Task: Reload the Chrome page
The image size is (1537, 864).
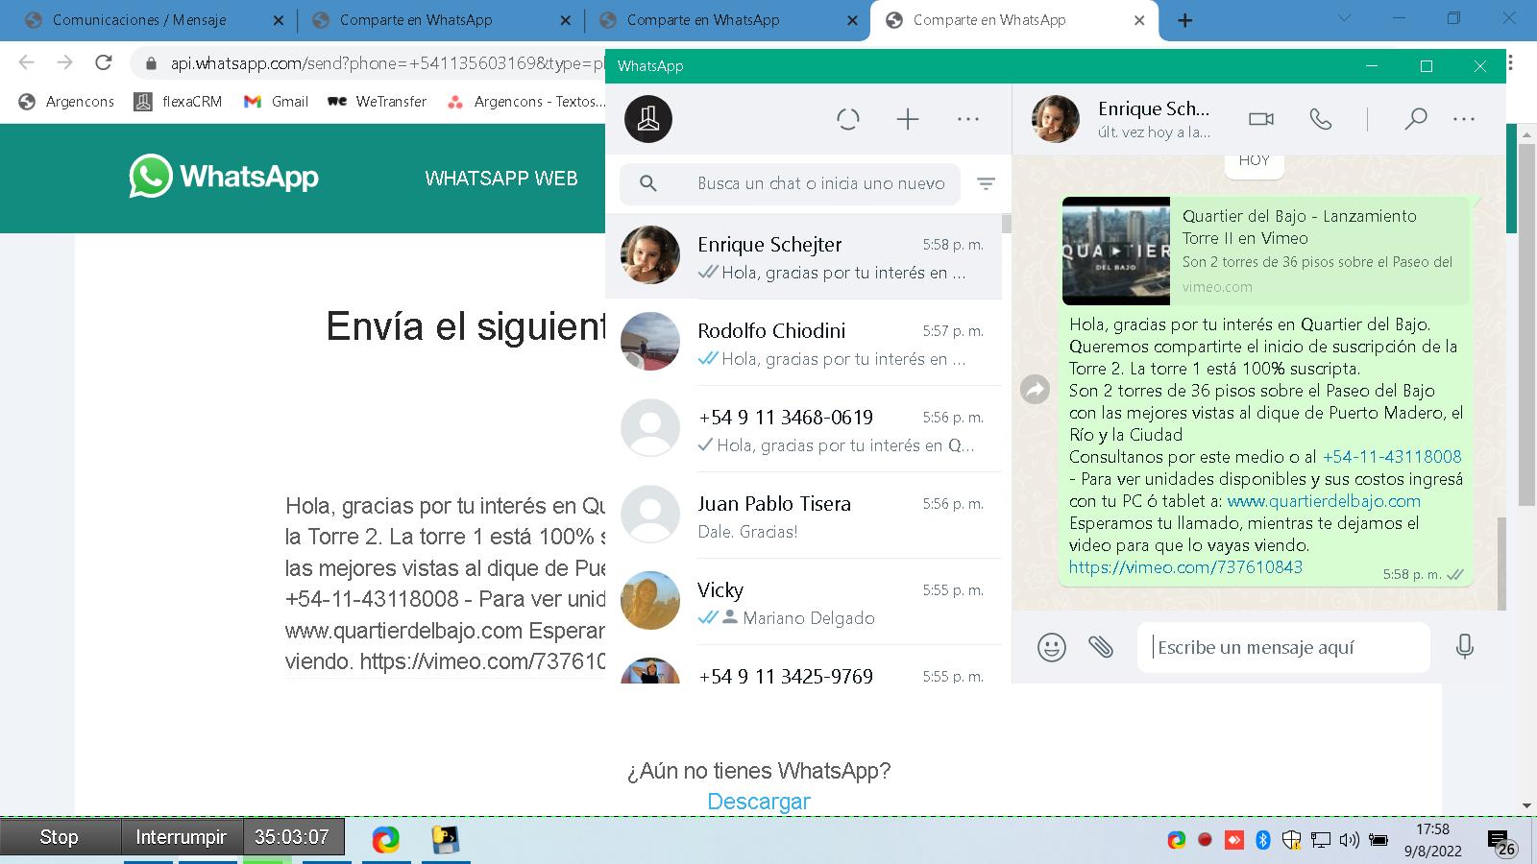Action: click(x=104, y=63)
